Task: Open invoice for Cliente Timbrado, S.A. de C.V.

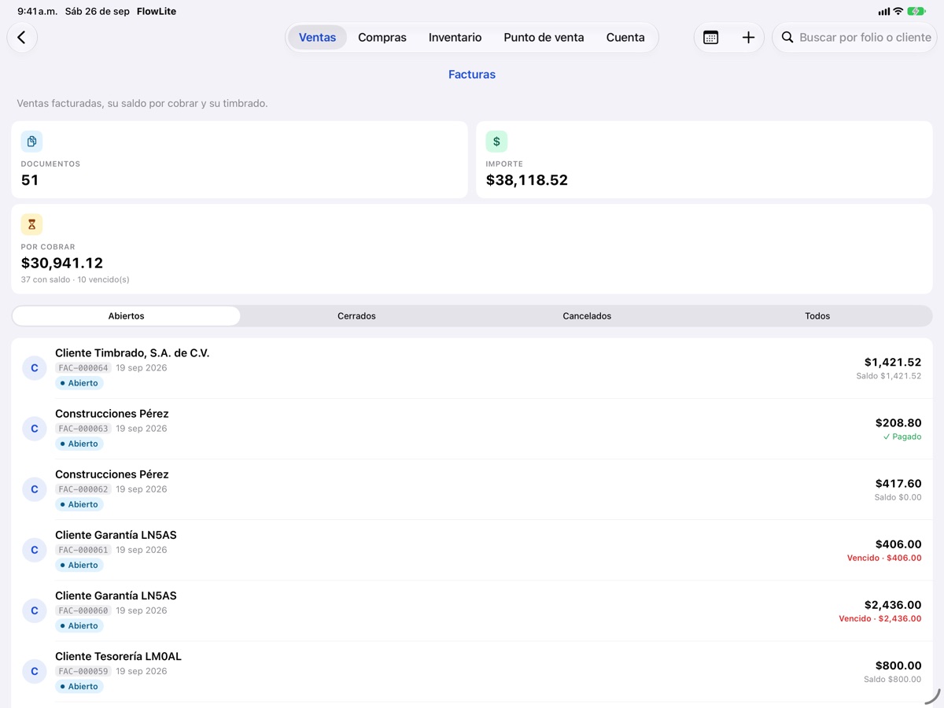Action: [x=472, y=368]
